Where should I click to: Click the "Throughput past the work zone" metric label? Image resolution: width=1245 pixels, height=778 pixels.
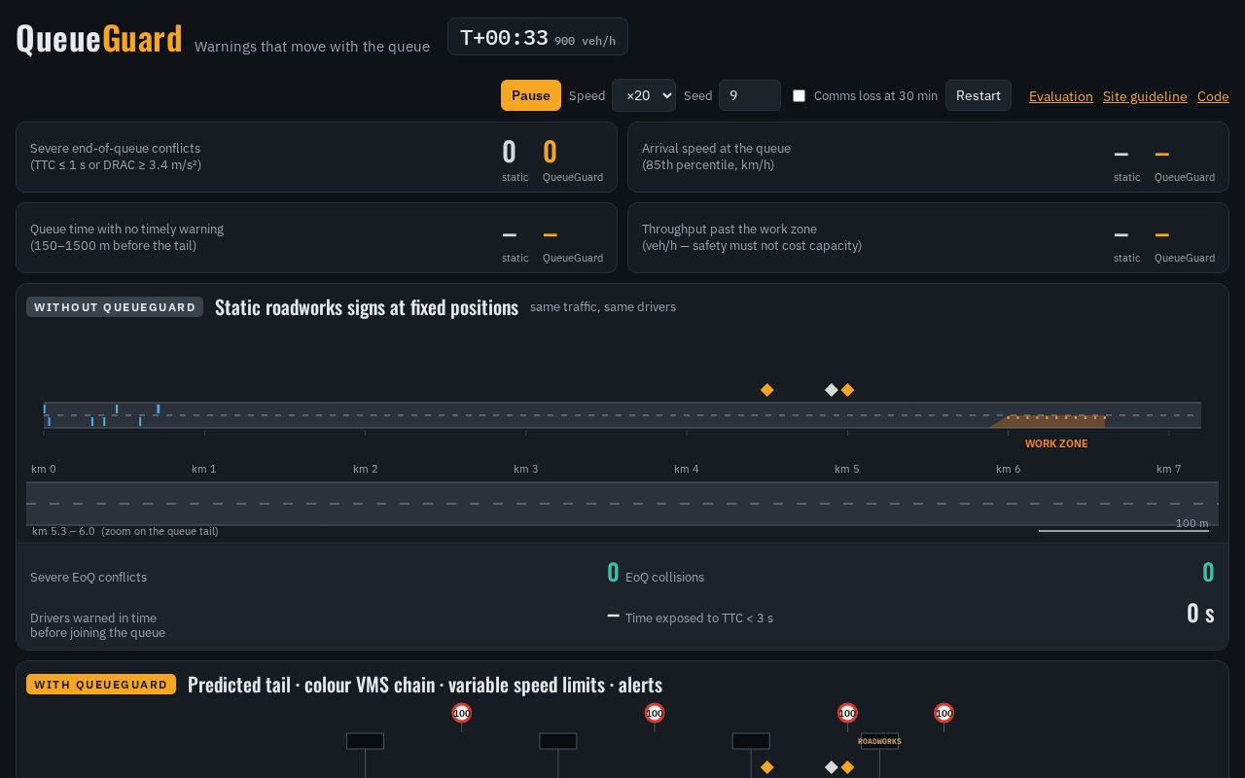[729, 229]
